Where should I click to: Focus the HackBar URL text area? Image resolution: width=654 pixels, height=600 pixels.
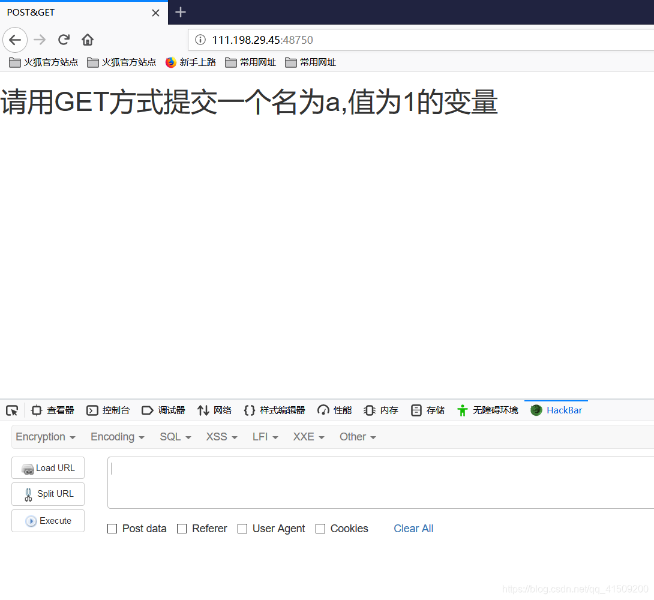click(380, 483)
